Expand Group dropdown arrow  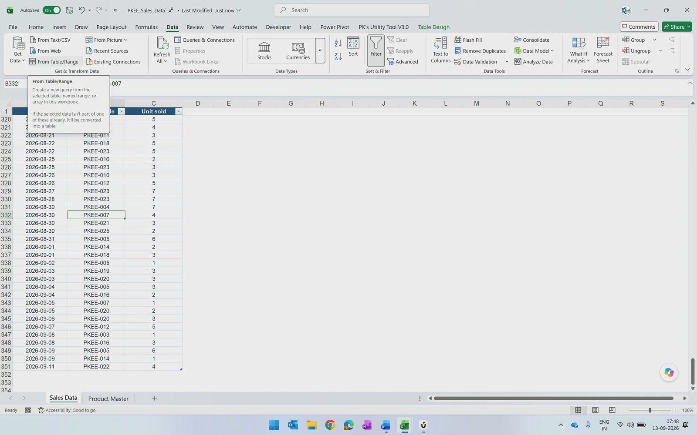point(654,40)
